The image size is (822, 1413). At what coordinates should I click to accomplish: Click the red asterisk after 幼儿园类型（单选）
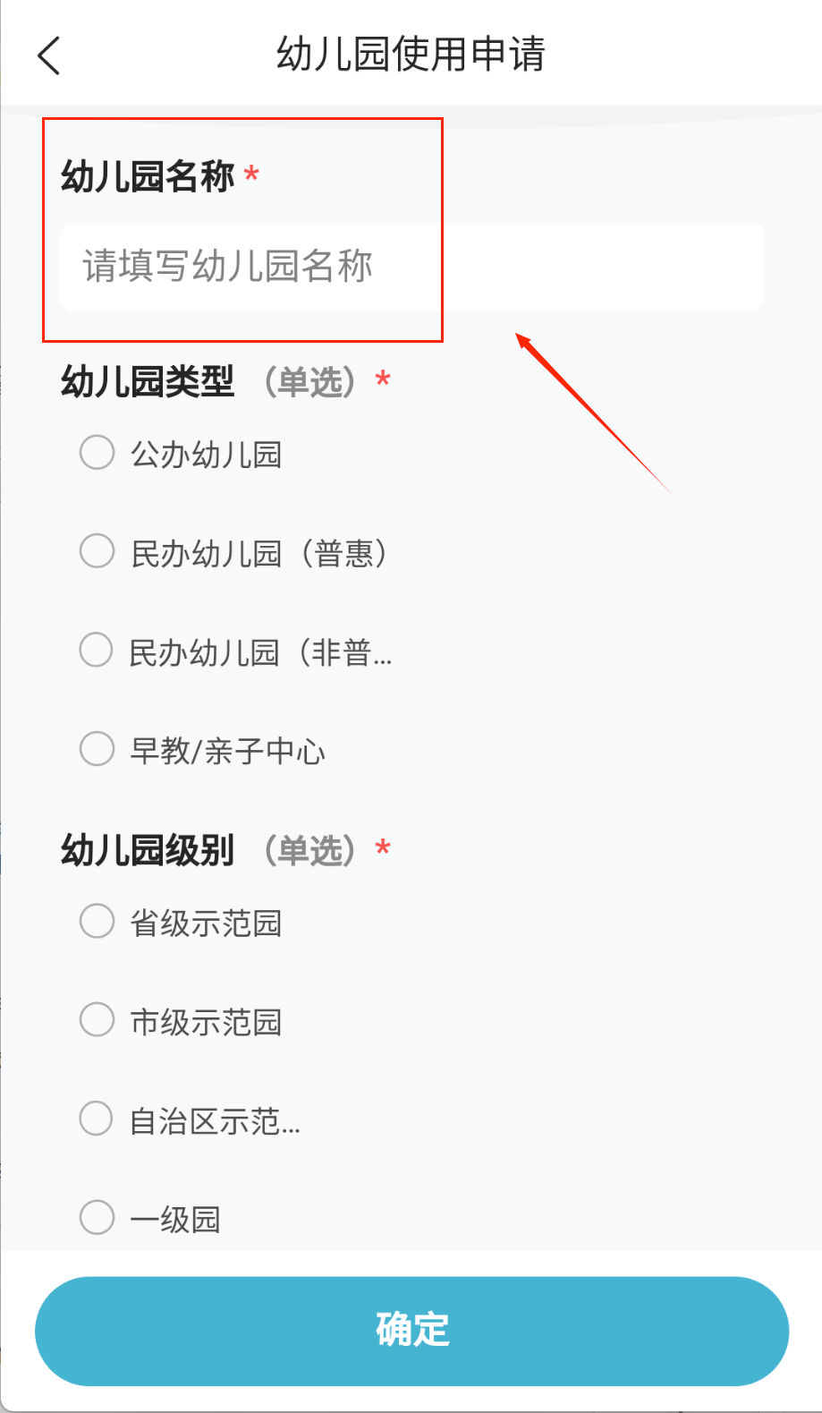pyautogui.click(x=383, y=379)
